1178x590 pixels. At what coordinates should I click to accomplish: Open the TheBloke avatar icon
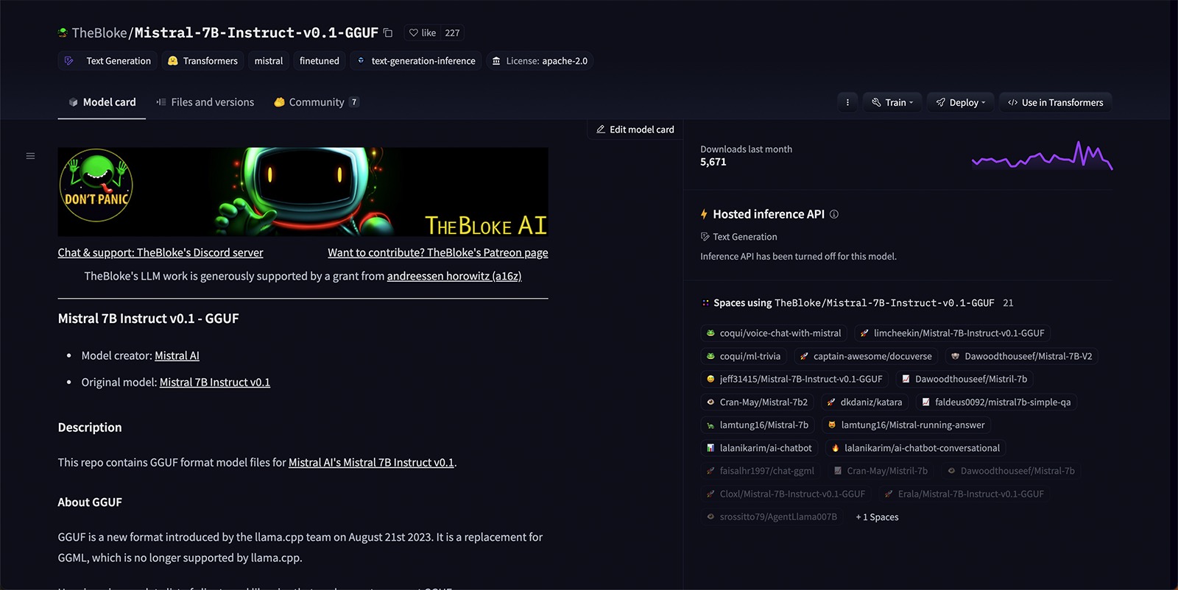click(x=63, y=32)
